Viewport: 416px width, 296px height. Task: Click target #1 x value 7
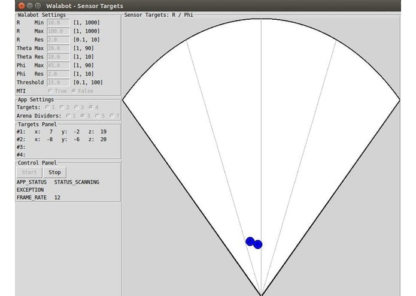click(51, 132)
